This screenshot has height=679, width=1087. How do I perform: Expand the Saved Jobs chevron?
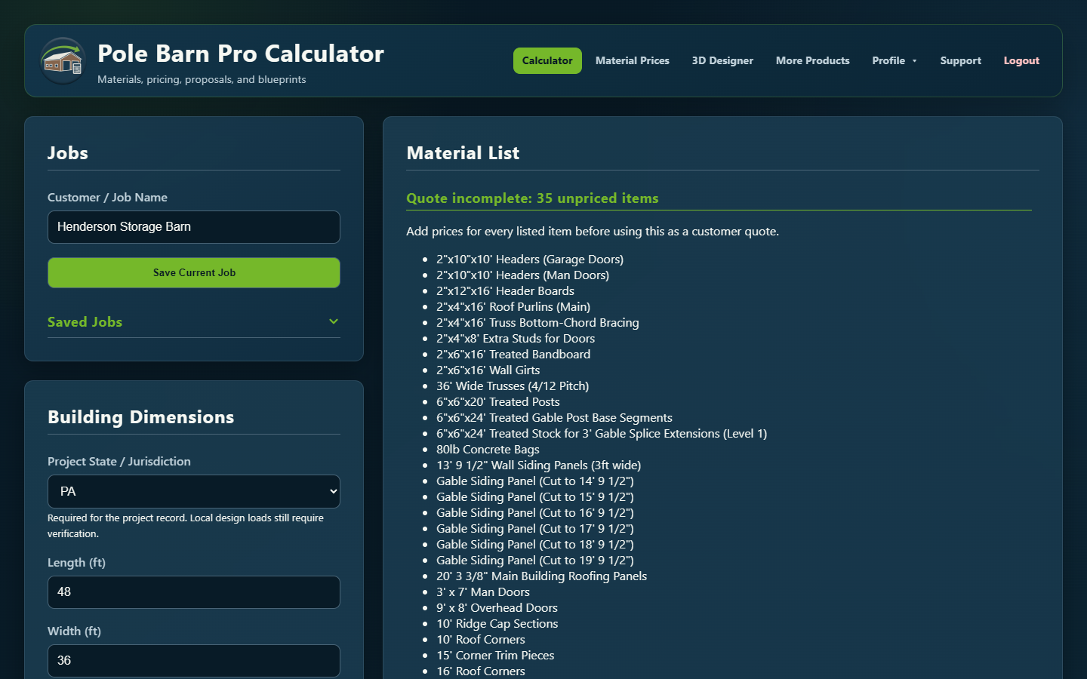click(334, 321)
